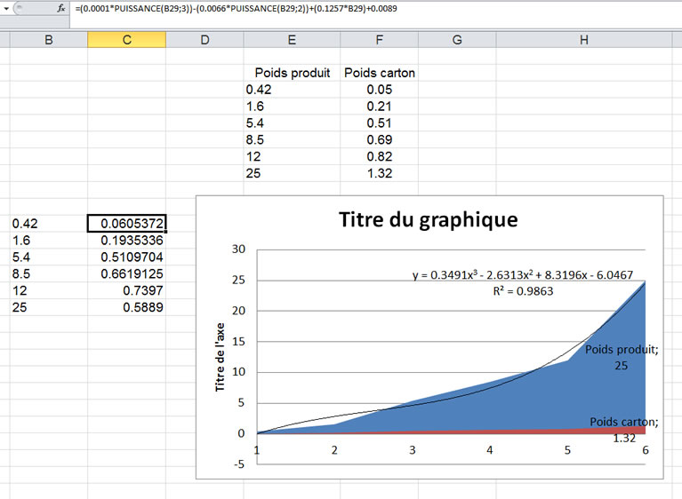Click the 'Poids carton; 1.32' data label
This screenshot has width=682, height=499.
pos(622,430)
